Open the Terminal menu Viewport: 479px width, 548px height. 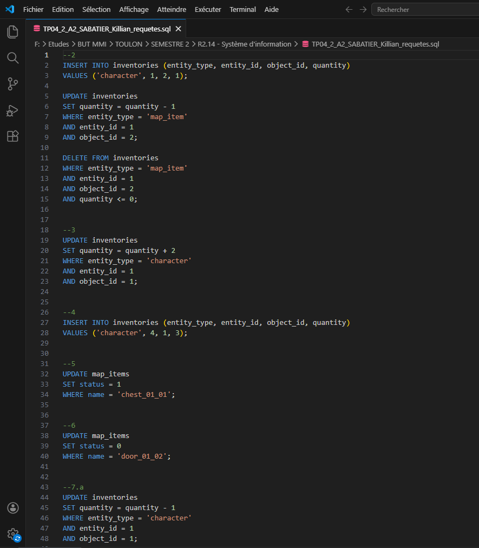point(243,9)
